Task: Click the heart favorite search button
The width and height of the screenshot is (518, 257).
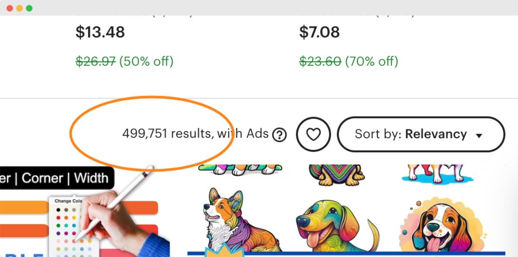Action: coord(313,135)
